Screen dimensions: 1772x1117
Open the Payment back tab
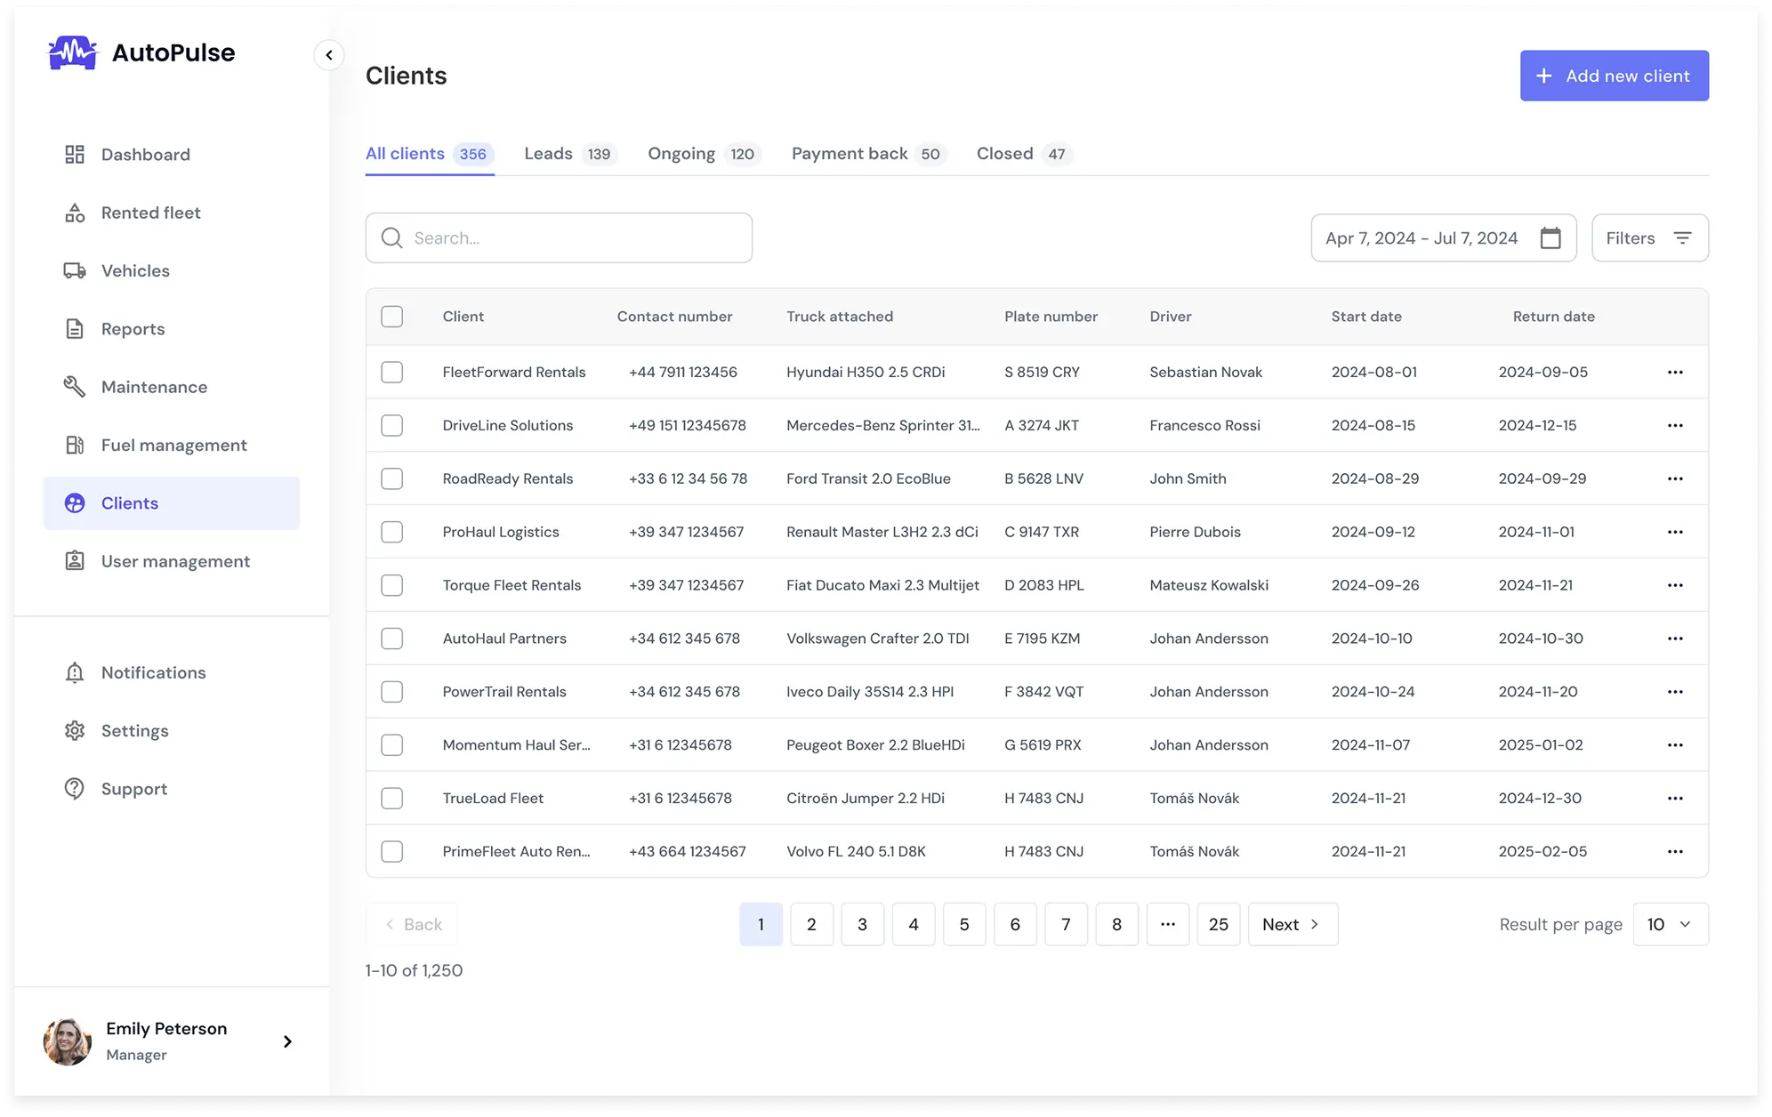866,154
